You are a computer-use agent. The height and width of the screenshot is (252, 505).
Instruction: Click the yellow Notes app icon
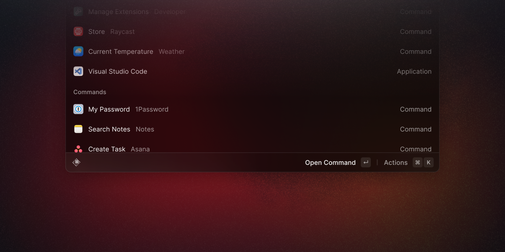pyautogui.click(x=78, y=129)
